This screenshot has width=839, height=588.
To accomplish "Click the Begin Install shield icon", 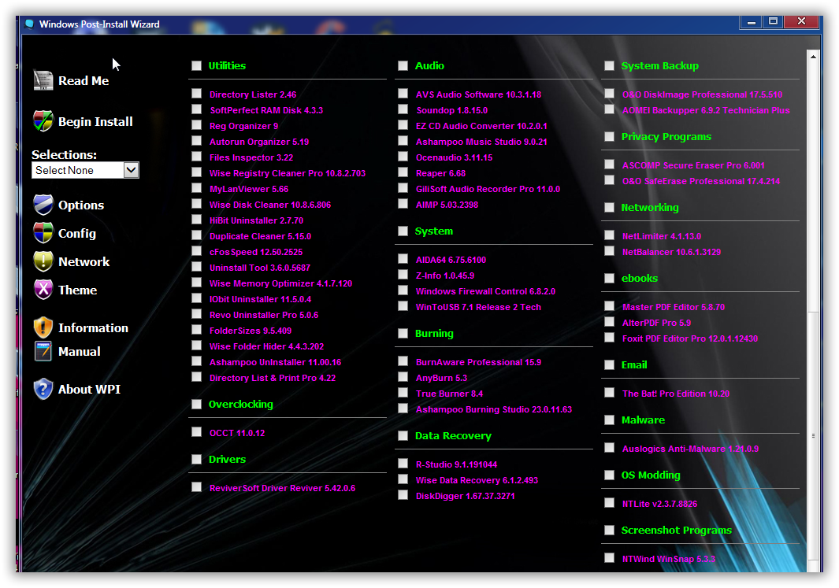I will (x=43, y=121).
